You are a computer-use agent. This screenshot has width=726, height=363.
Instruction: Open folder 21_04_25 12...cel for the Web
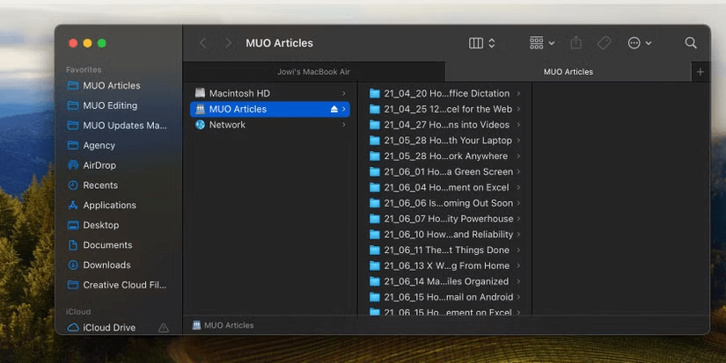[445, 109]
